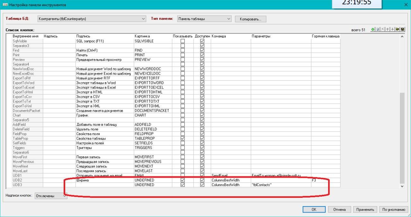The height and width of the screenshot is (217, 411).
Task: Click the floppy disk save icon
Action: [x=402, y=29]
